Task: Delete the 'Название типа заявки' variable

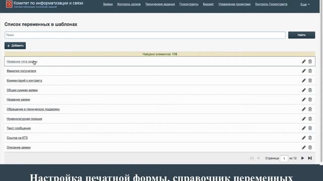Action: [310, 61]
